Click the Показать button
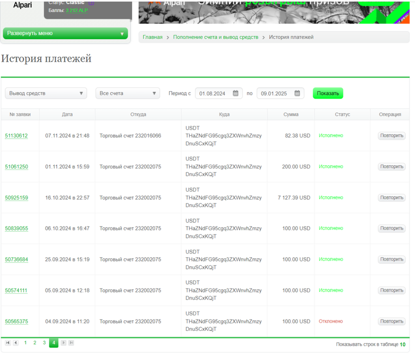The height and width of the screenshot is (354, 415). 328,93
